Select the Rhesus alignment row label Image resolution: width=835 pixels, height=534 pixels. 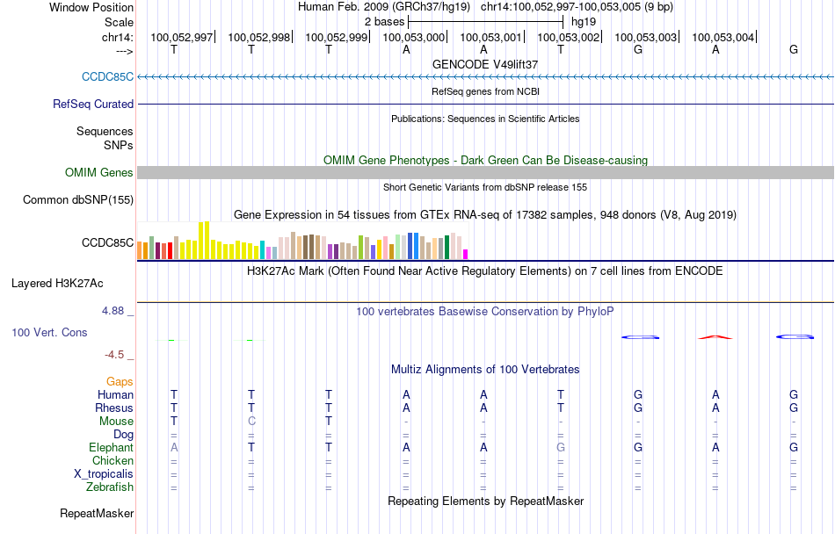(114, 408)
